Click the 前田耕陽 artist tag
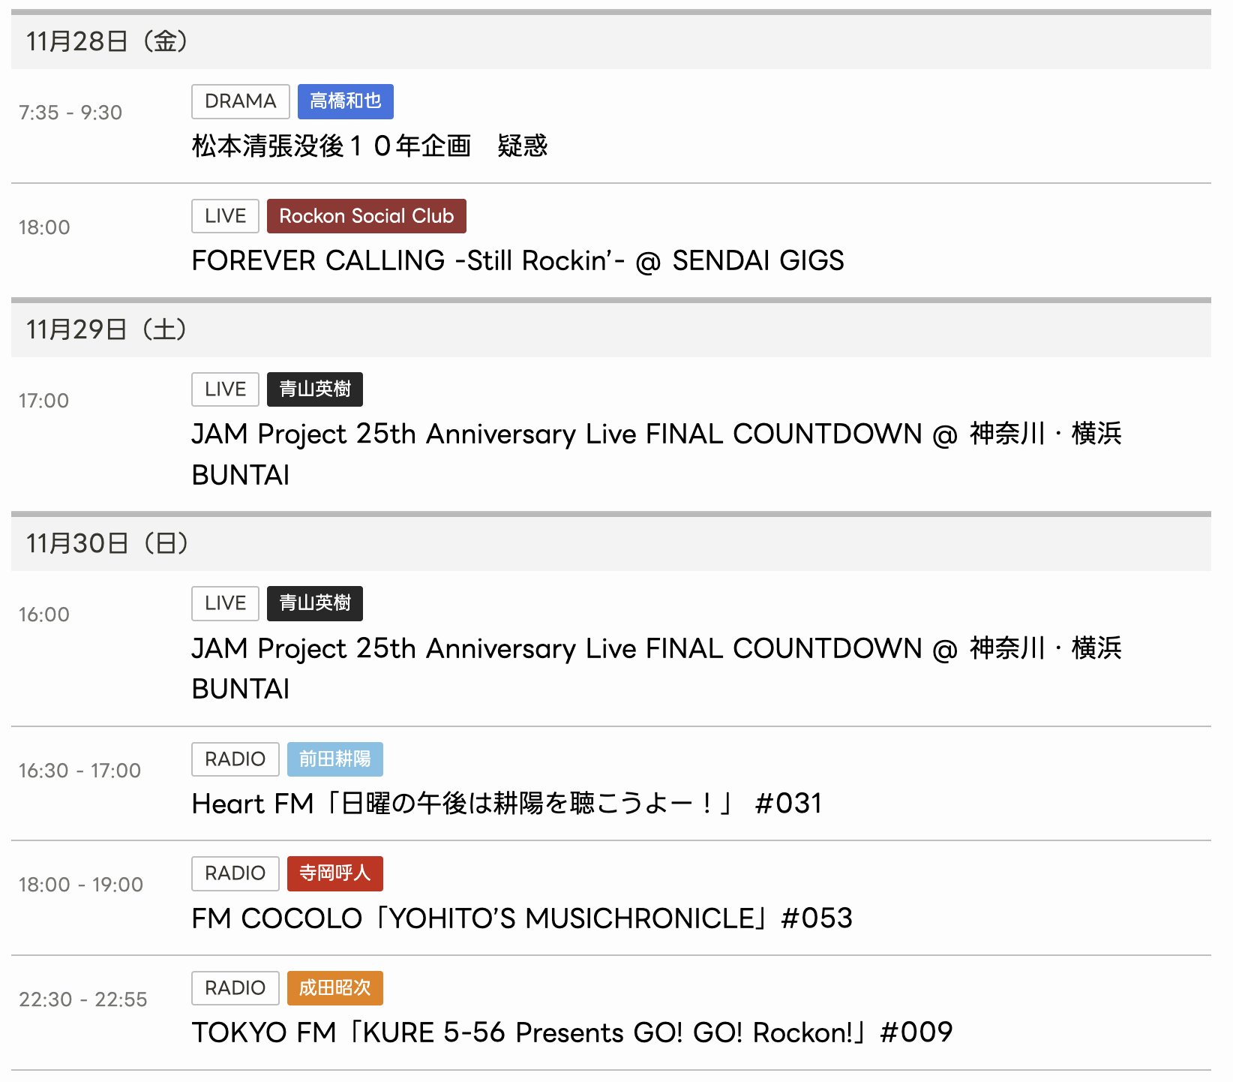 click(x=334, y=759)
